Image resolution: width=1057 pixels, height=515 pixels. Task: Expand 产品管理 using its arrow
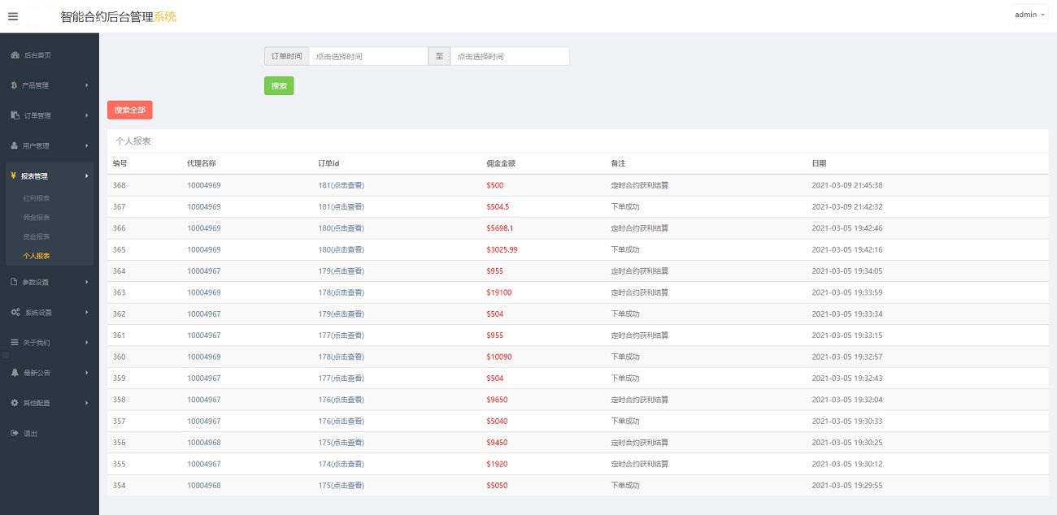[x=87, y=85]
